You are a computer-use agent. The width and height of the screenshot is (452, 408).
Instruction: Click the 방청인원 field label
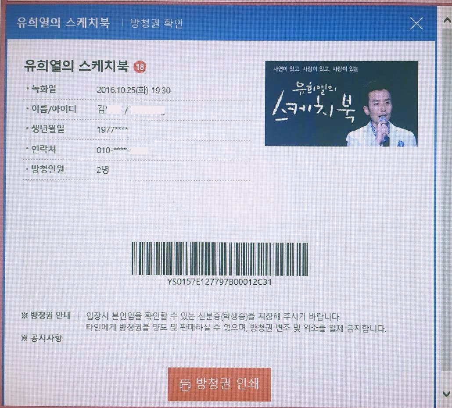(x=47, y=169)
